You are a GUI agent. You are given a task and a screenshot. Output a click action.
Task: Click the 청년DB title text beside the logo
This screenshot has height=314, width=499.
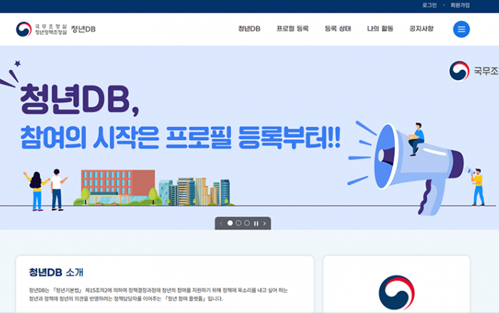tap(83, 29)
